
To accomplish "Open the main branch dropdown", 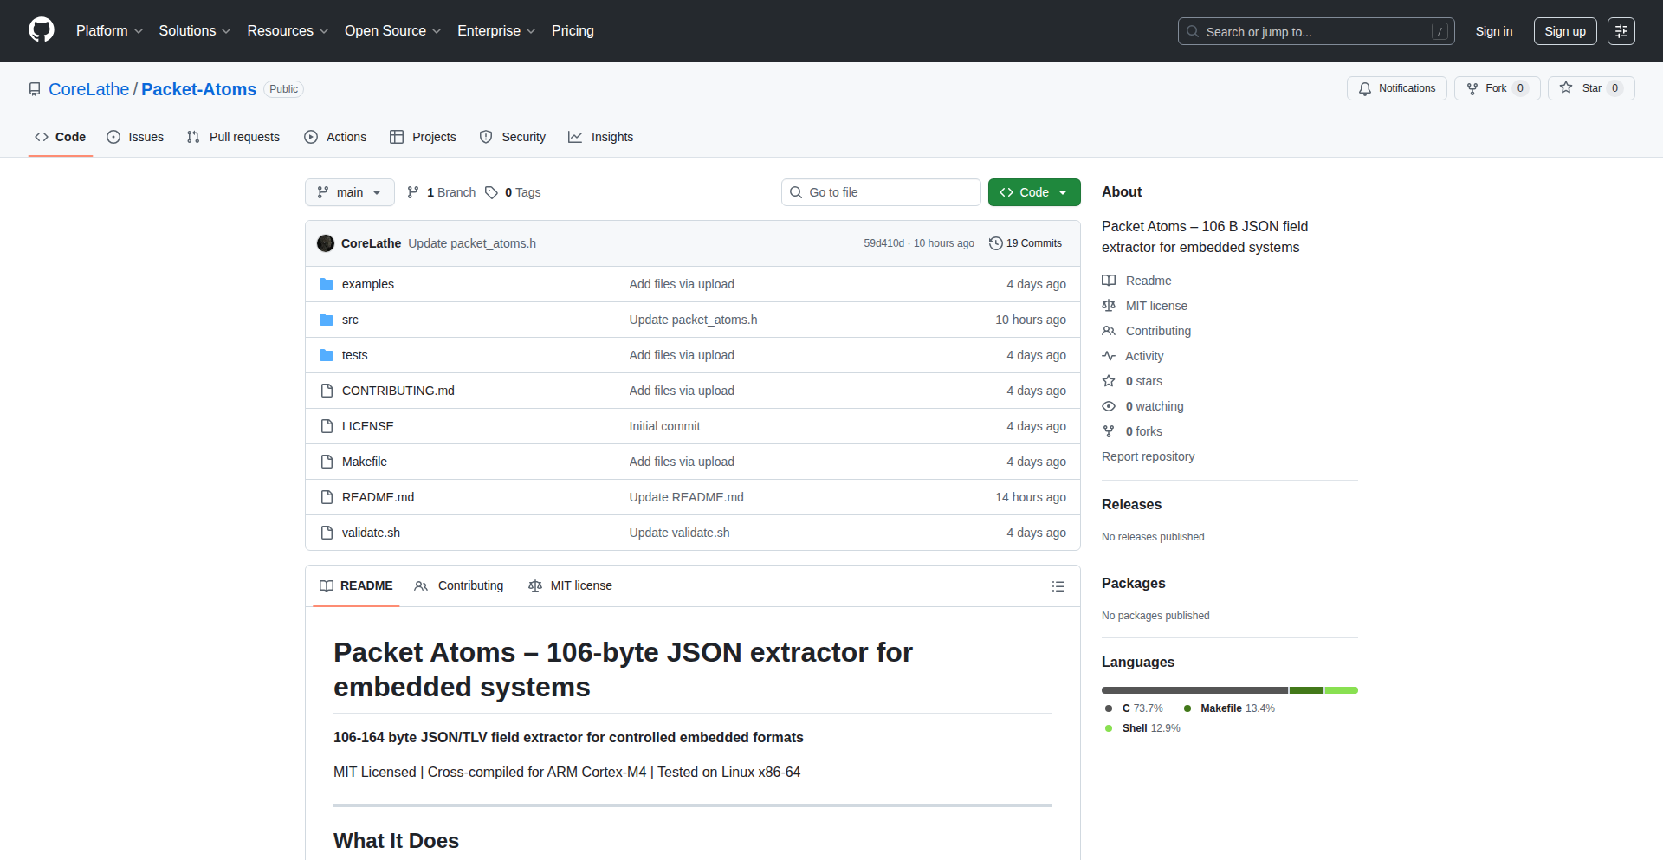I will pyautogui.click(x=349, y=192).
